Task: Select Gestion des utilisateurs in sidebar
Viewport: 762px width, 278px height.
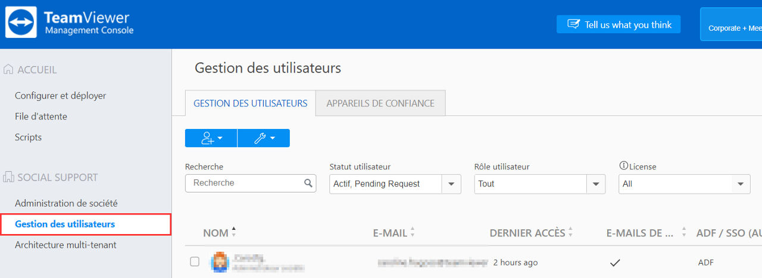Action: (85, 224)
